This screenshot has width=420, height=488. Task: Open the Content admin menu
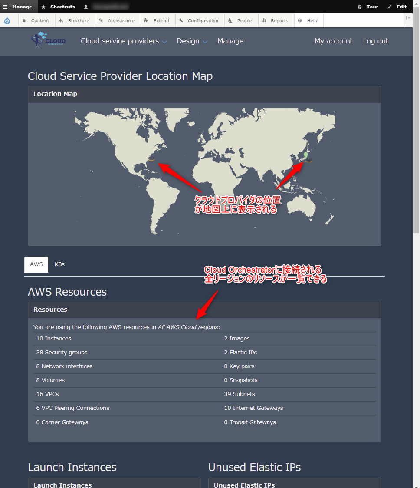(x=36, y=20)
